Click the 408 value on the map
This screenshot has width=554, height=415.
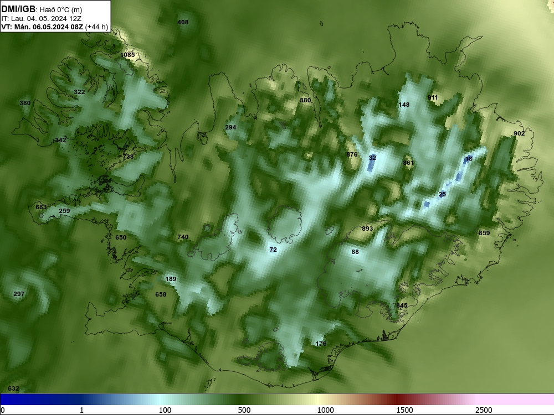coord(183,22)
